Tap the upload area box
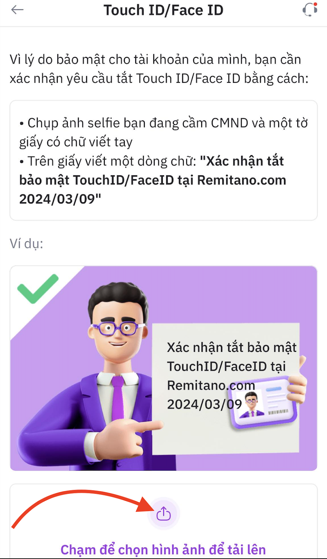 click(x=163, y=521)
